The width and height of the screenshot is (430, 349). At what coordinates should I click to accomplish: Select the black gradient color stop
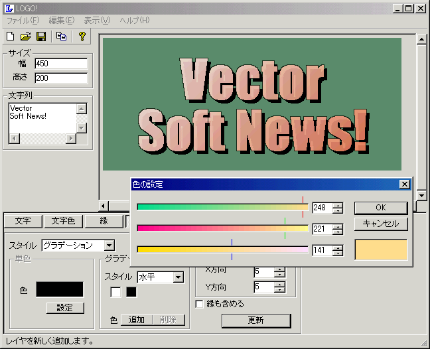tap(131, 292)
